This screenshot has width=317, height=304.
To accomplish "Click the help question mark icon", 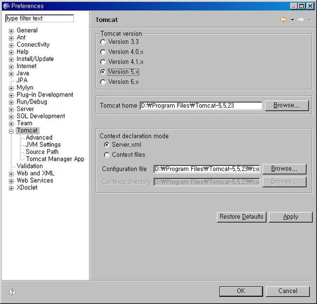I will click(x=12, y=291).
